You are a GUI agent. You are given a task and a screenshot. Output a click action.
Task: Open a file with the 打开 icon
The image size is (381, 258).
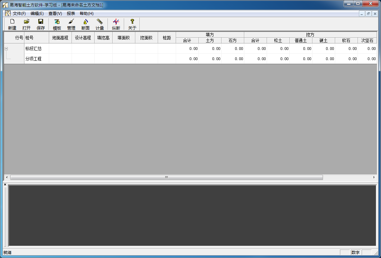tap(26, 24)
